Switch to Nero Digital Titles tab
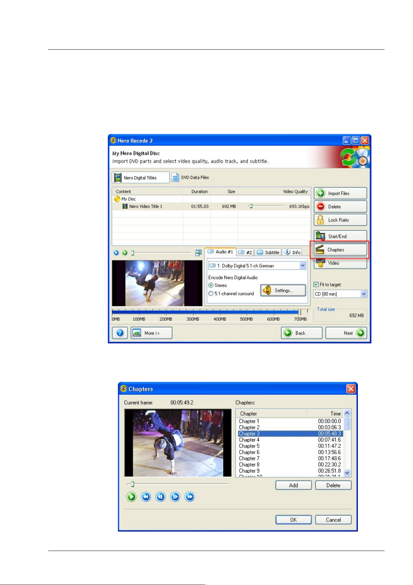Screen dimensions: 413x585 pyautogui.click(x=140, y=177)
